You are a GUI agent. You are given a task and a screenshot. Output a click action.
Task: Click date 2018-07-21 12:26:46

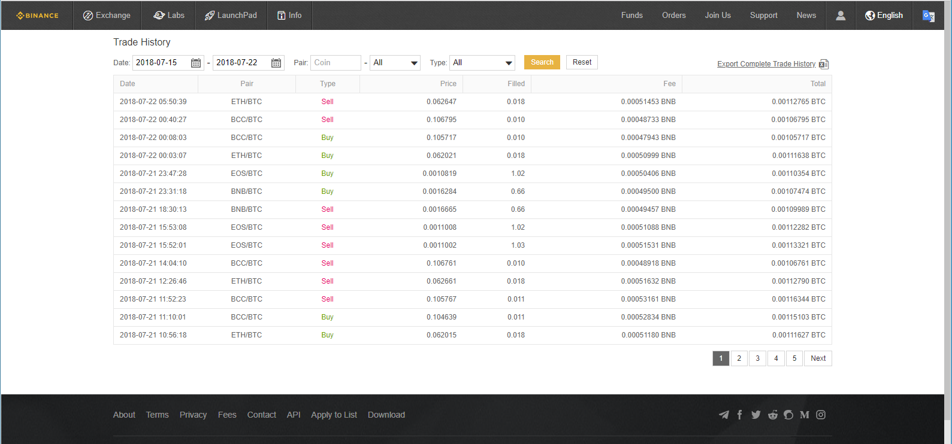pyautogui.click(x=153, y=281)
